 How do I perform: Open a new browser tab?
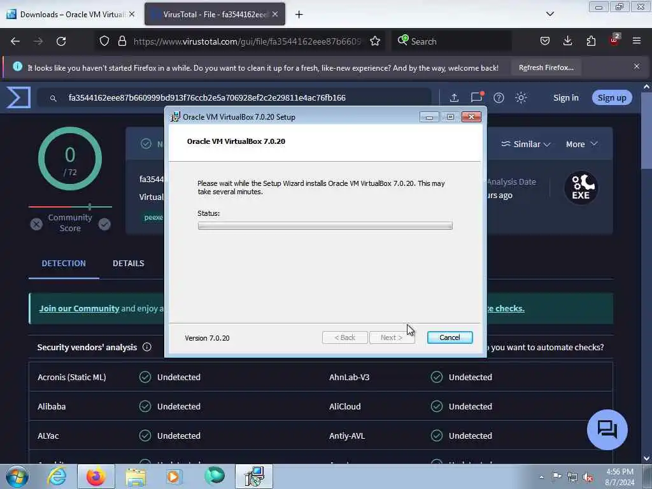[299, 14]
